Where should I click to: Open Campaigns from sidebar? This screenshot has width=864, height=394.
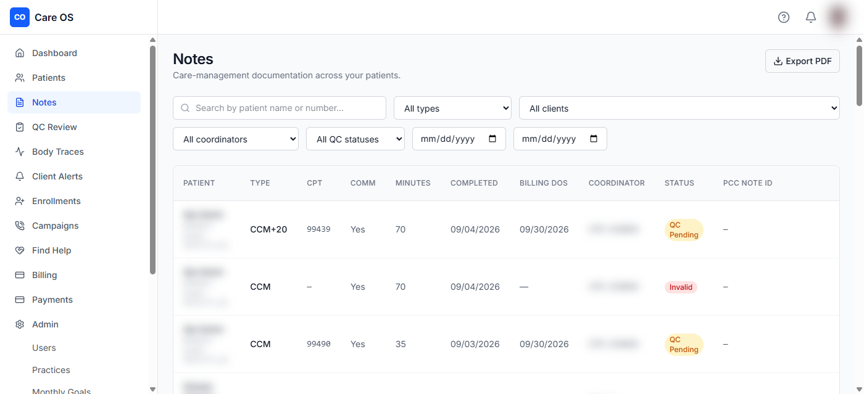(x=74, y=226)
